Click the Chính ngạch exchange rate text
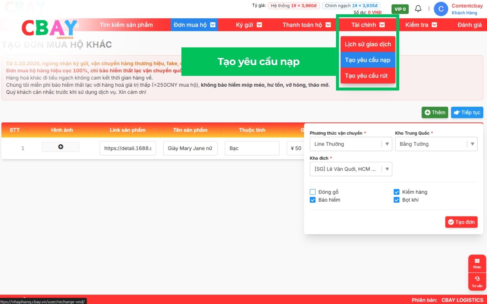This screenshot has width=487, height=304. tap(351, 5)
